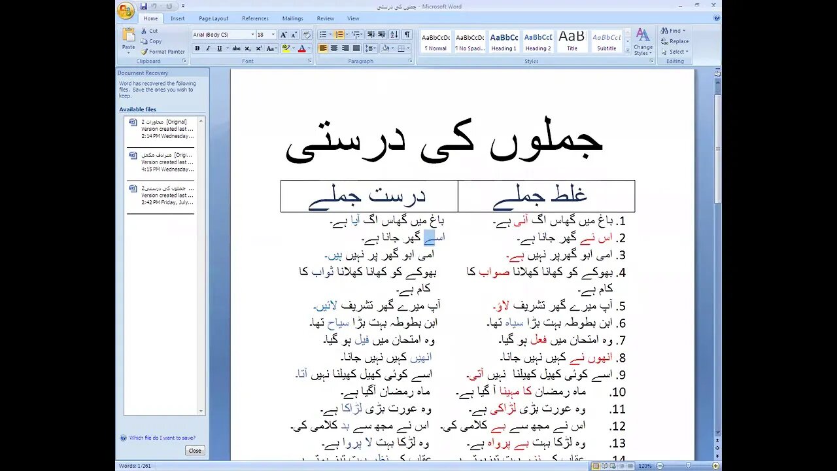Screen dimensions: 837x471
Task: Open the Insert tab
Action: pyautogui.click(x=178, y=18)
